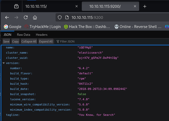Open the Firefox View icon

tap(16, 6)
